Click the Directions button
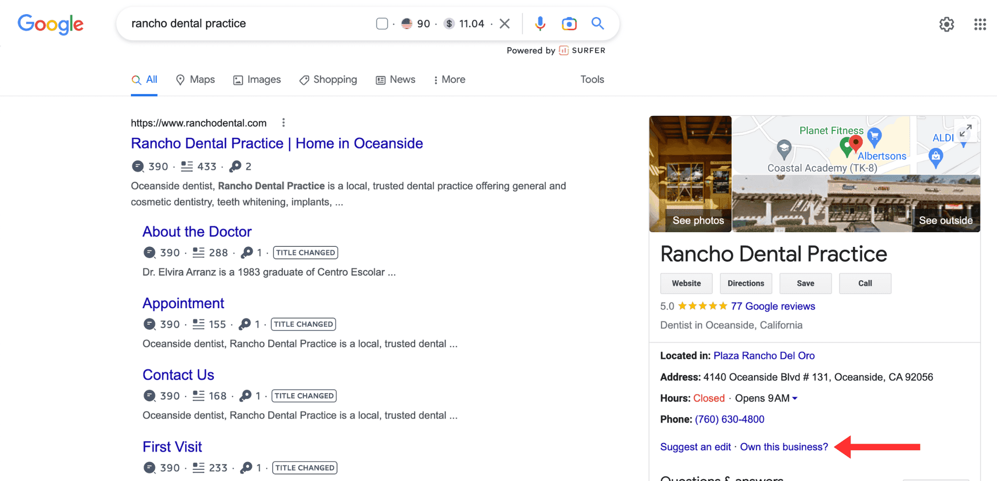 pyautogui.click(x=746, y=283)
